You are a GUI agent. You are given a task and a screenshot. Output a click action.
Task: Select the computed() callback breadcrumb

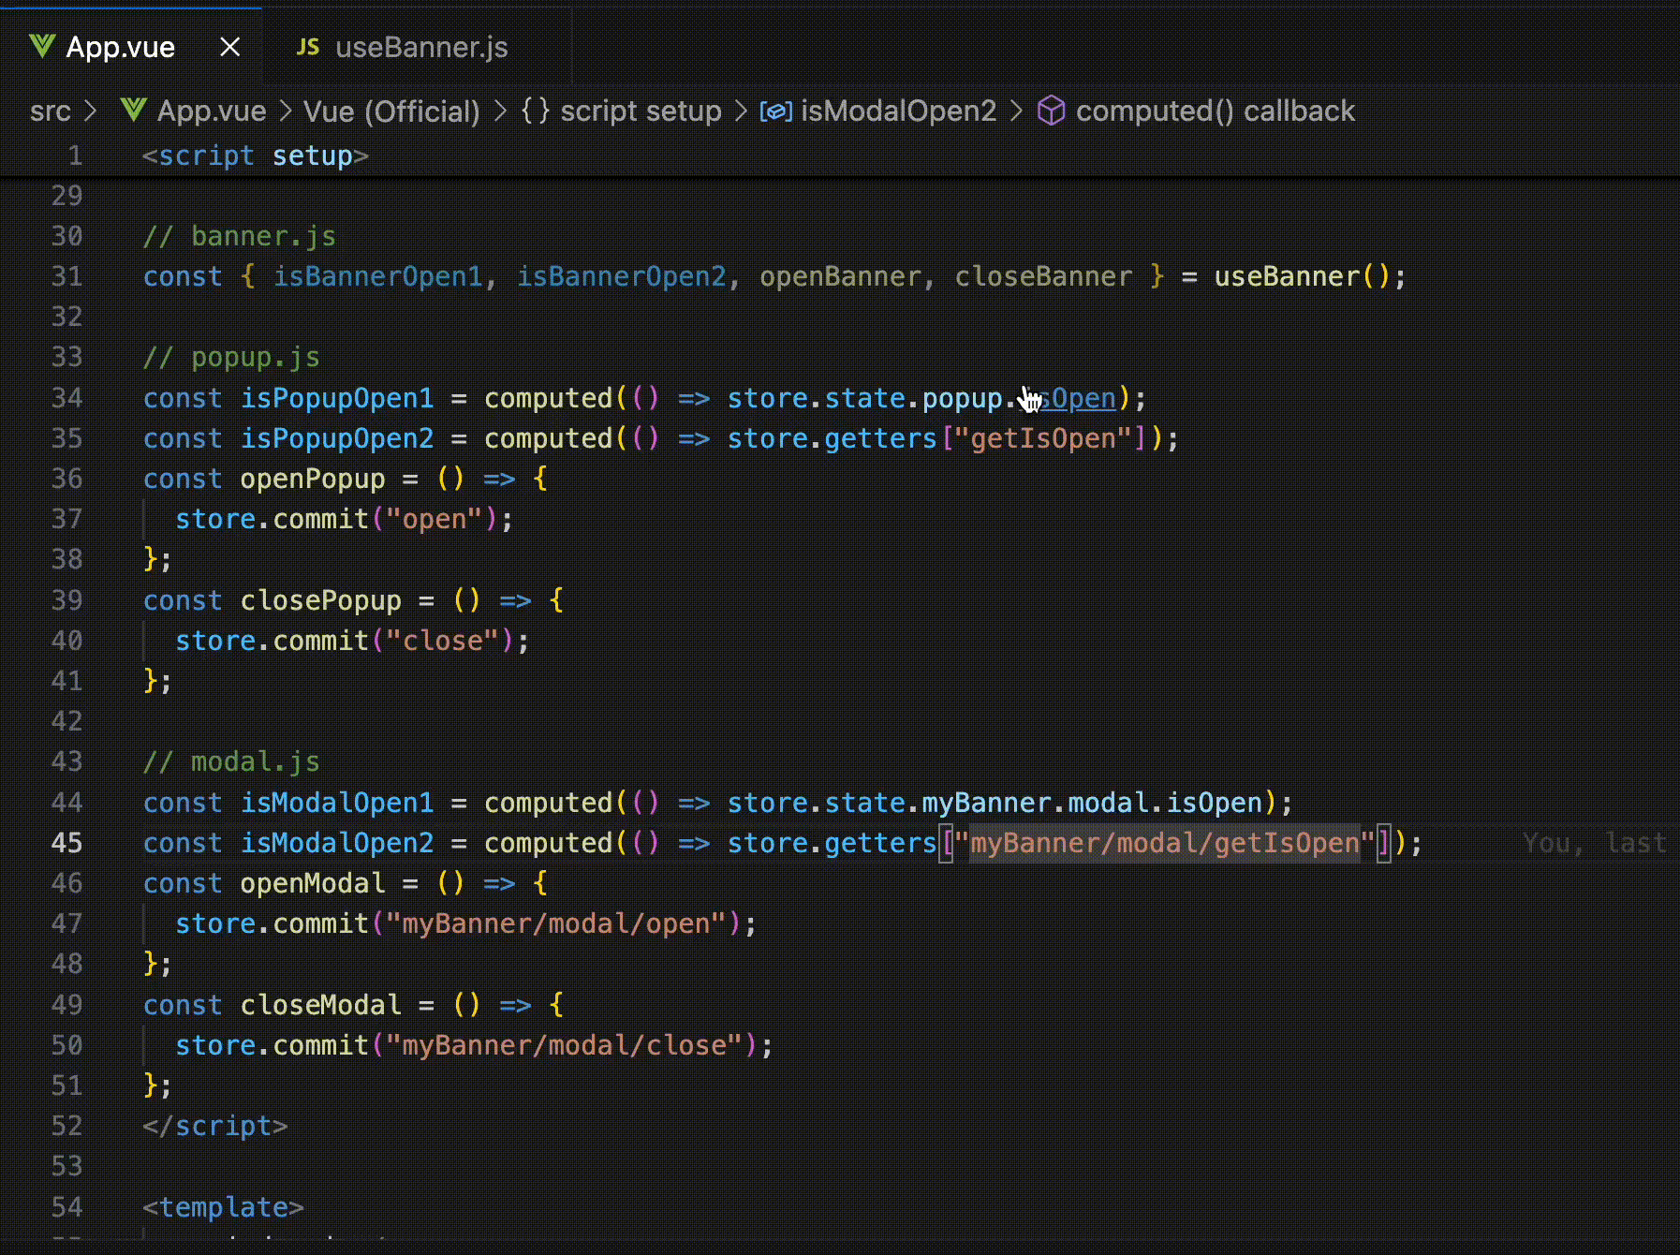click(x=1216, y=111)
